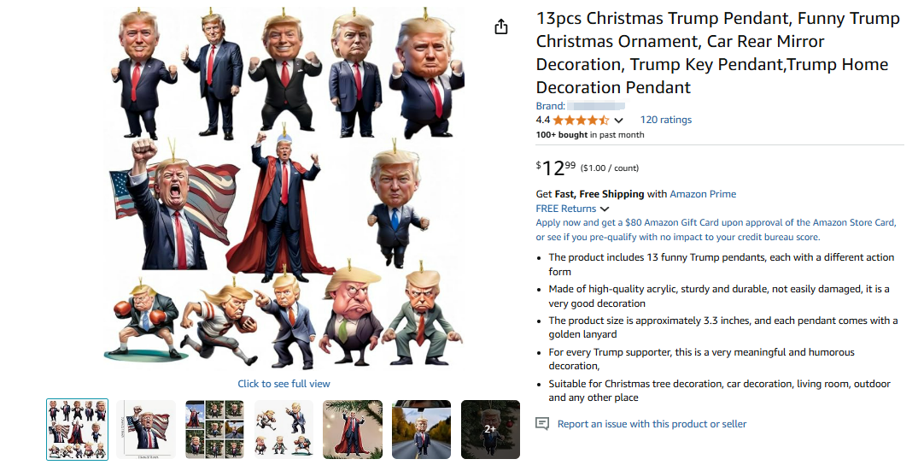918x471 pixels.
Task: Open the Amazon Prime link
Action: coord(703,194)
